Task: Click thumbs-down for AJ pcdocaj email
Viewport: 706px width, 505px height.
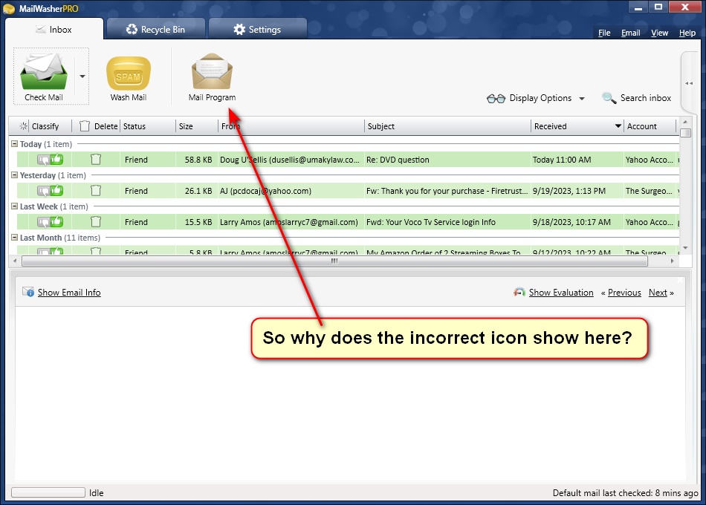Action: click(44, 191)
